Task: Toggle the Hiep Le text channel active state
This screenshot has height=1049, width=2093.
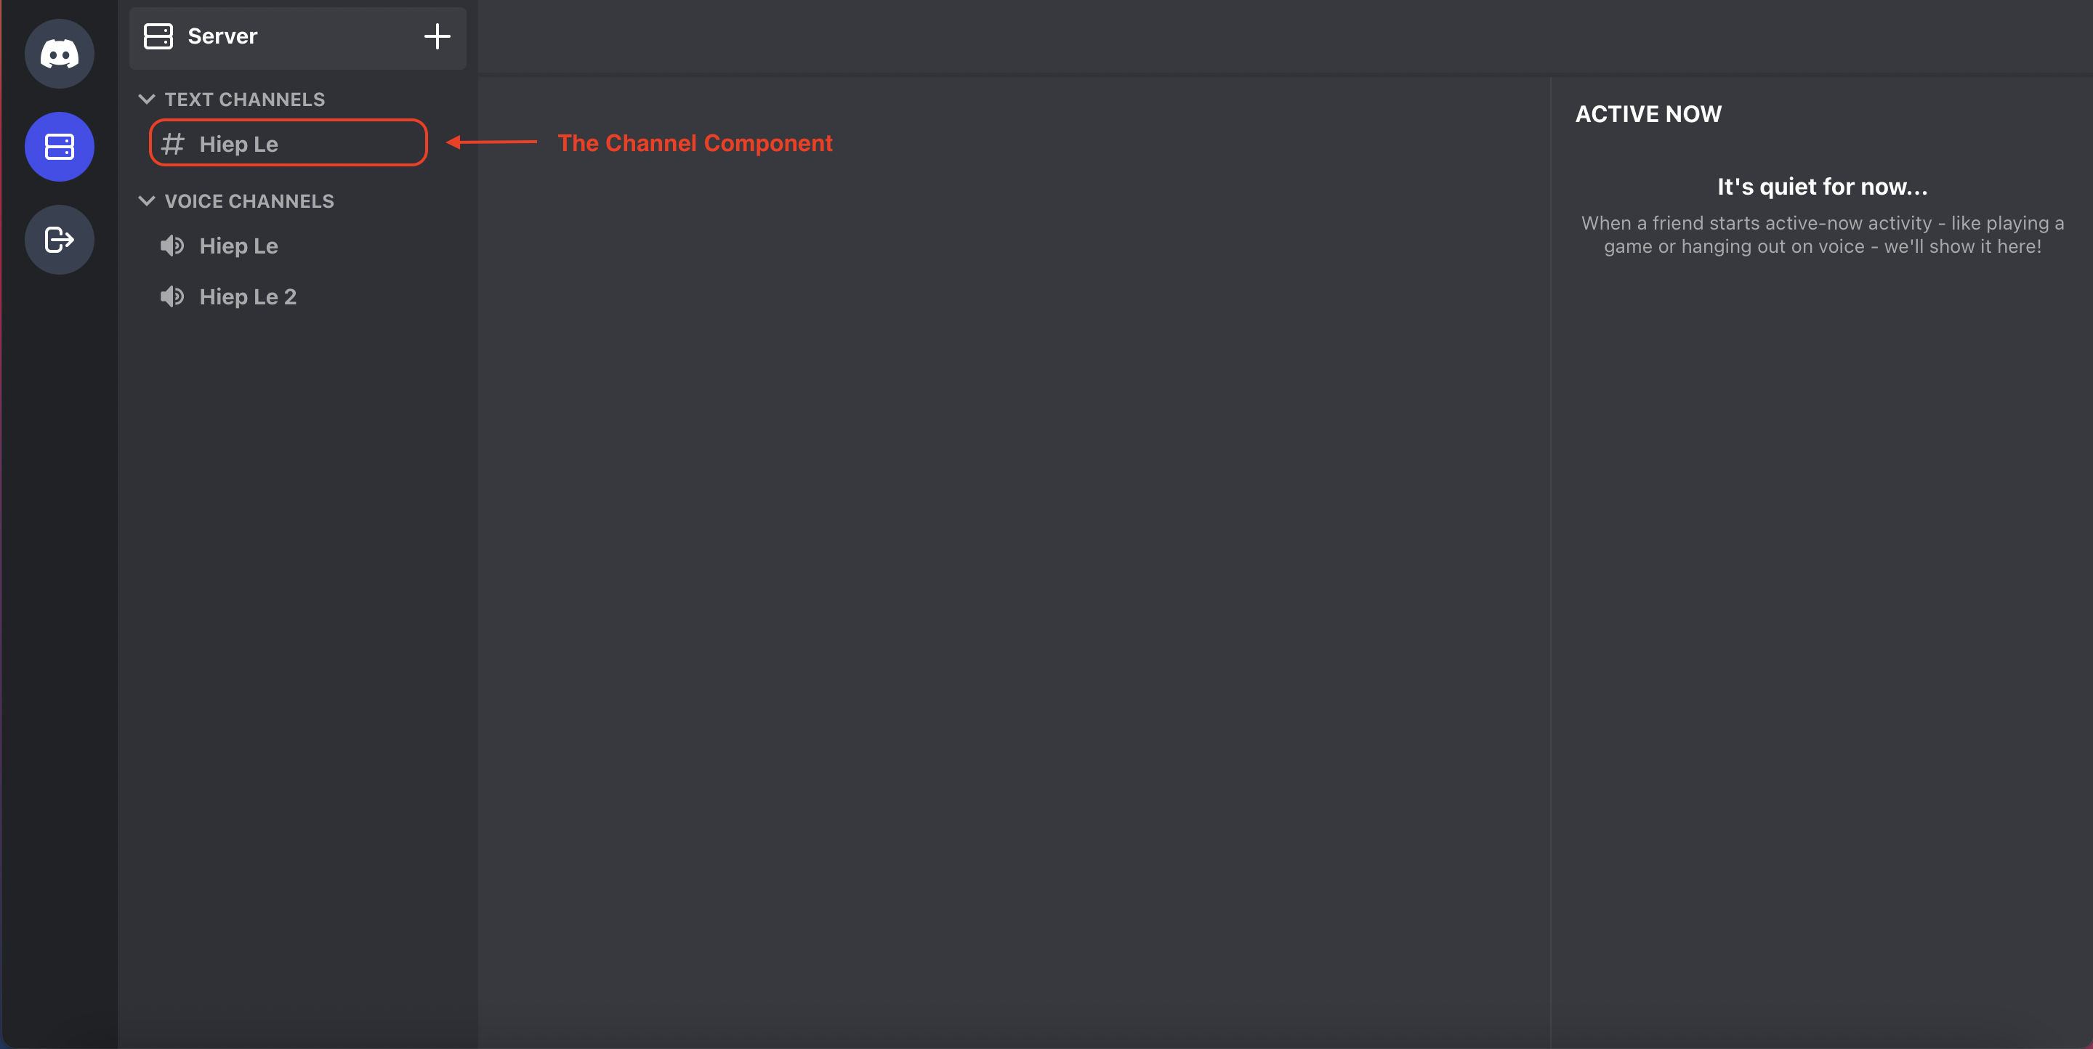Action: [286, 143]
